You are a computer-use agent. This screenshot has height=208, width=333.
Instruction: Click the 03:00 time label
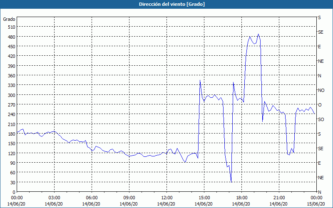click(x=55, y=198)
